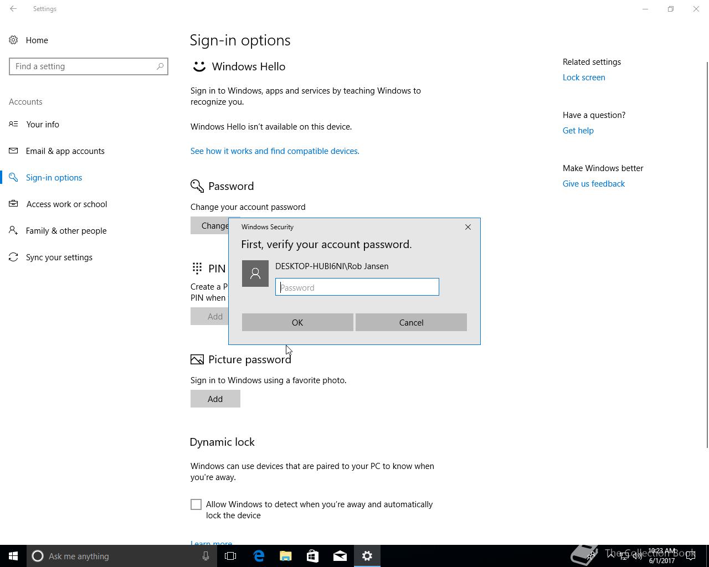The image size is (709, 567).
Task: Click Cancel in Windows Security dialog
Action: [411, 322]
